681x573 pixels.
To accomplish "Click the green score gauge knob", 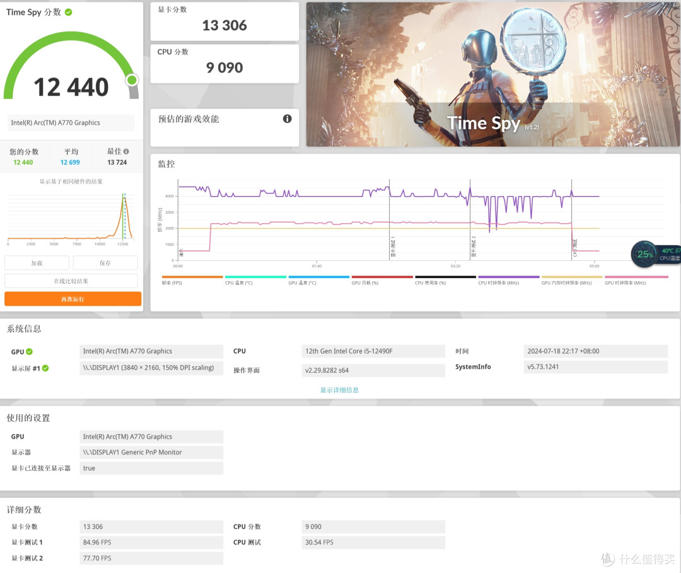I will pyautogui.click(x=132, y=80).
